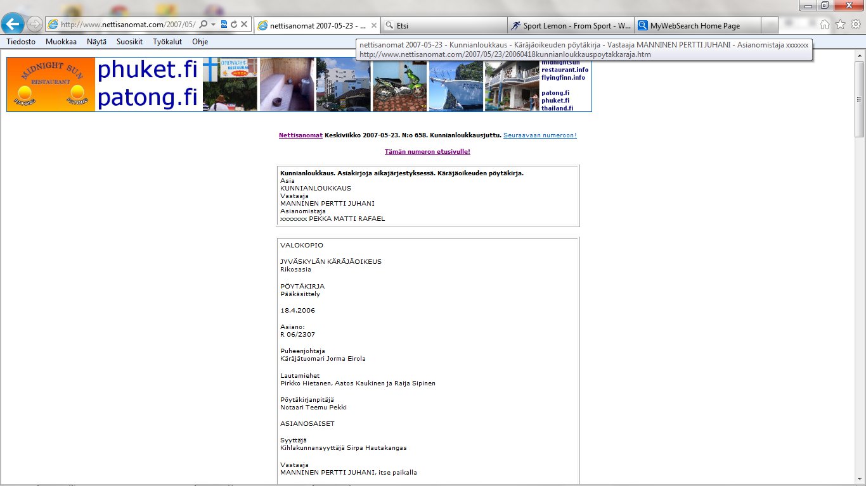Toggle the Compatibility View icon
Screen dimensions: 866x486
224,24
